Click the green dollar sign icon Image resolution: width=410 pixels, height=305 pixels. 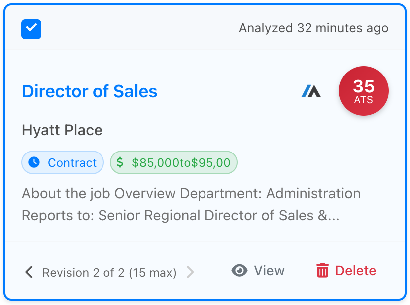click(x=120, y=162)
